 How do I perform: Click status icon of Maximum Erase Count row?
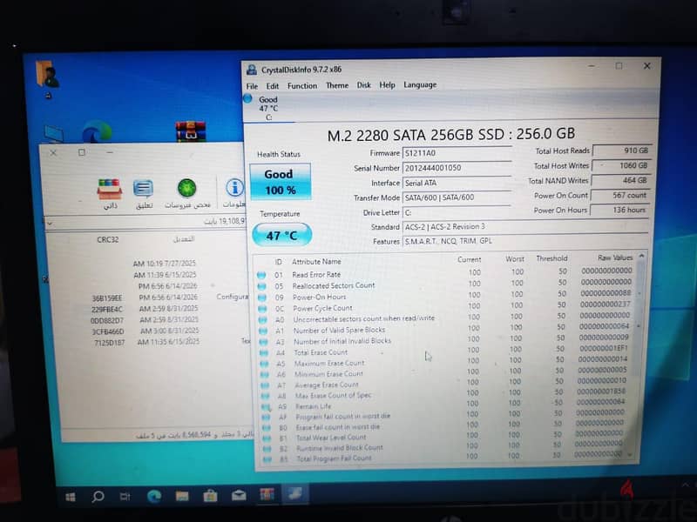point(264,364)
